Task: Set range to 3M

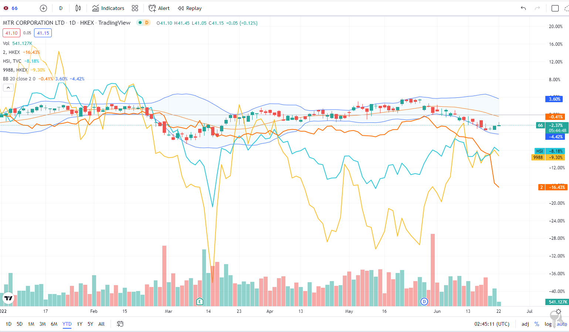Action: [43, 324]
